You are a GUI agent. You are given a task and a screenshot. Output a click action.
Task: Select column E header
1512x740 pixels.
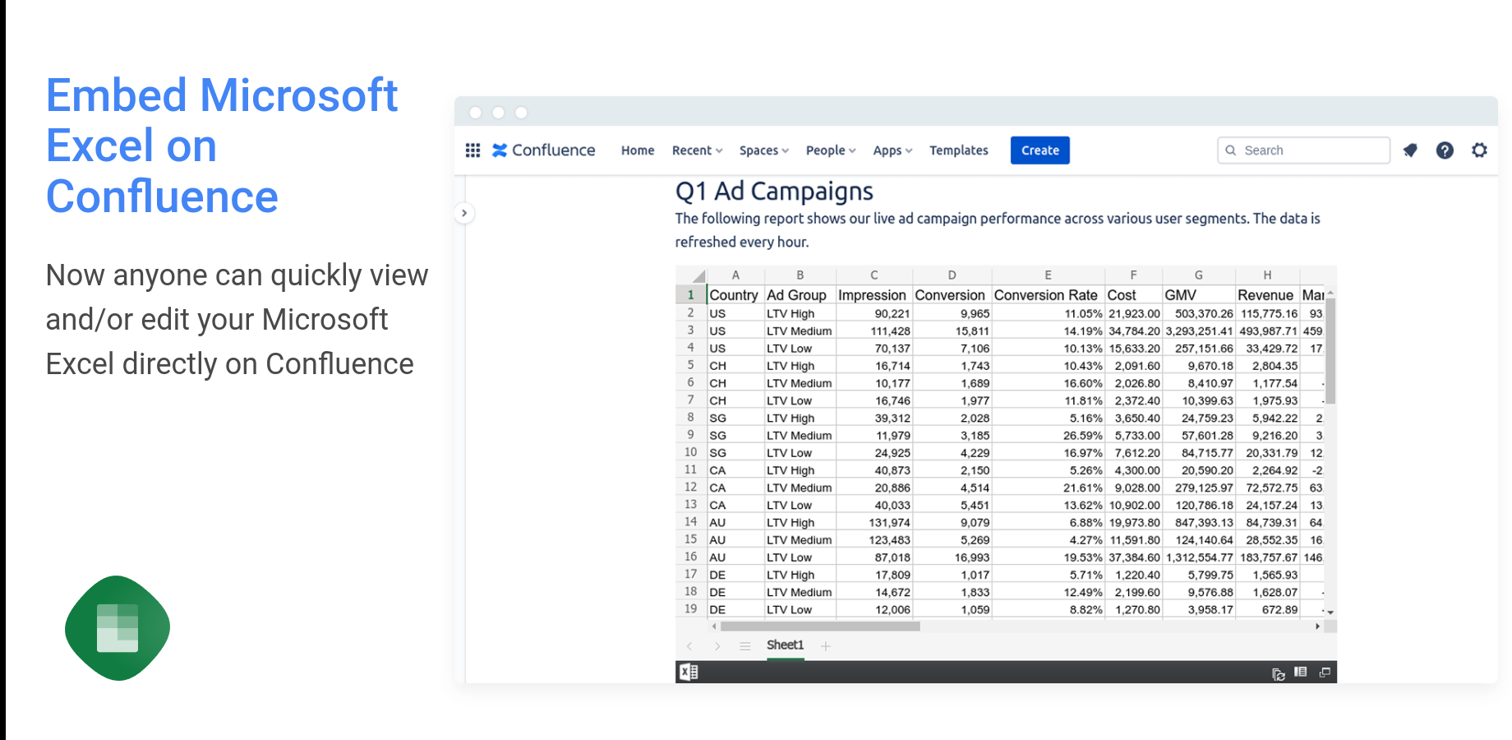1048,275
